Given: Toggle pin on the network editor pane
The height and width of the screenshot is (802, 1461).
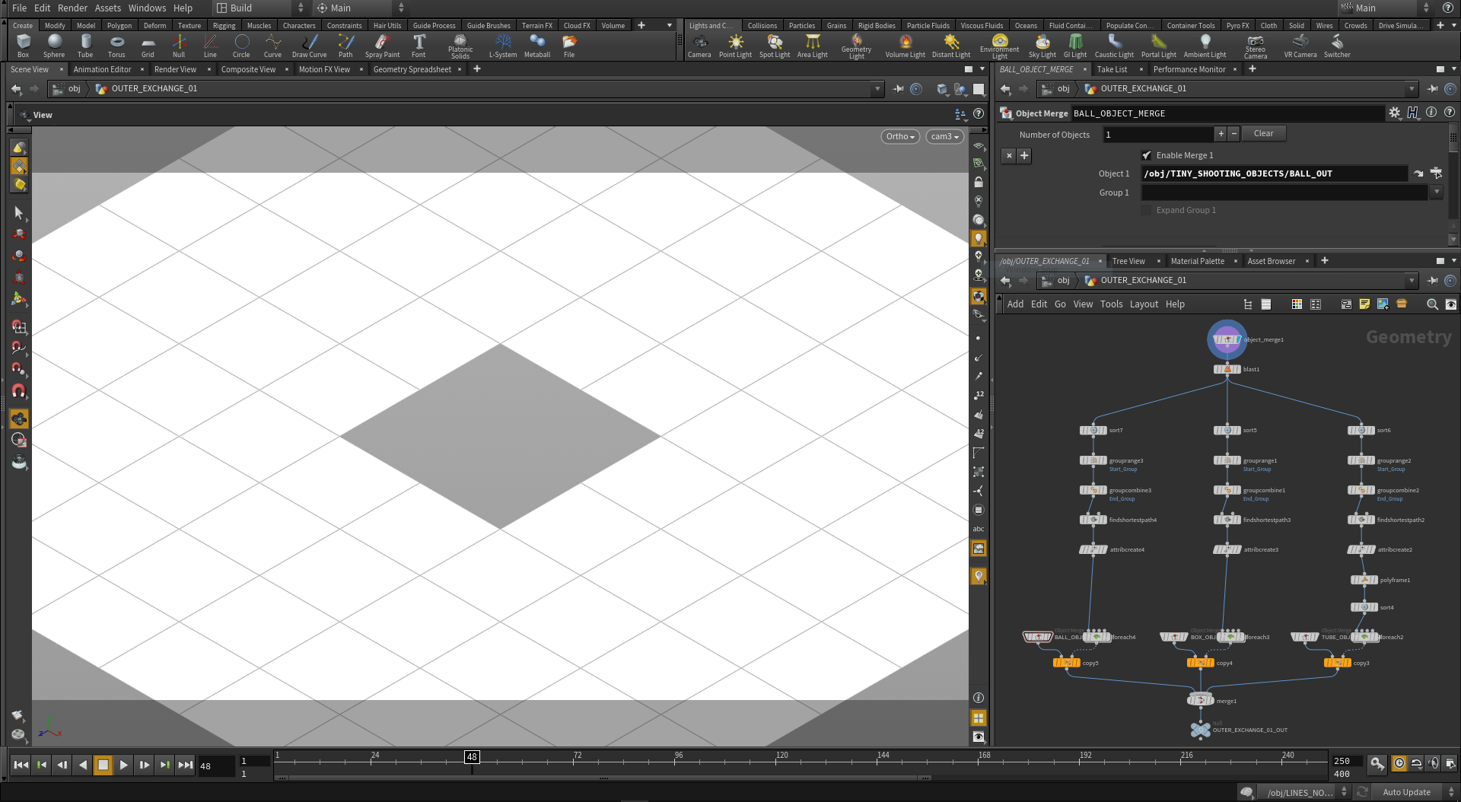Looking at the screenshot, I should coord(1432,281).
